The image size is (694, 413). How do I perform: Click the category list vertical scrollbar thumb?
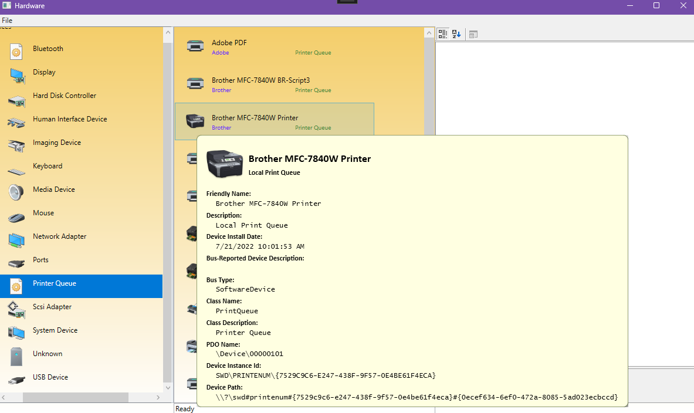tap(168, 212)
